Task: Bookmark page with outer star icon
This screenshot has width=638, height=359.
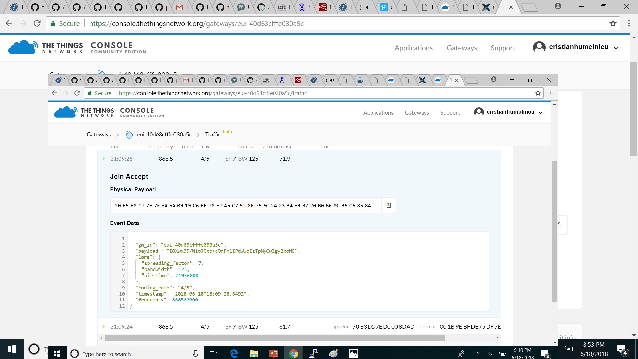Action: point(613,24)
